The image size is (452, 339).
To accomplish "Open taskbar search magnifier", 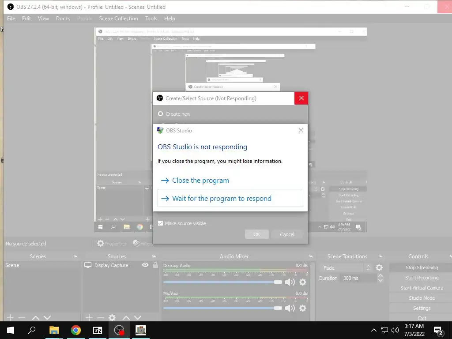I will coord(32,330).
